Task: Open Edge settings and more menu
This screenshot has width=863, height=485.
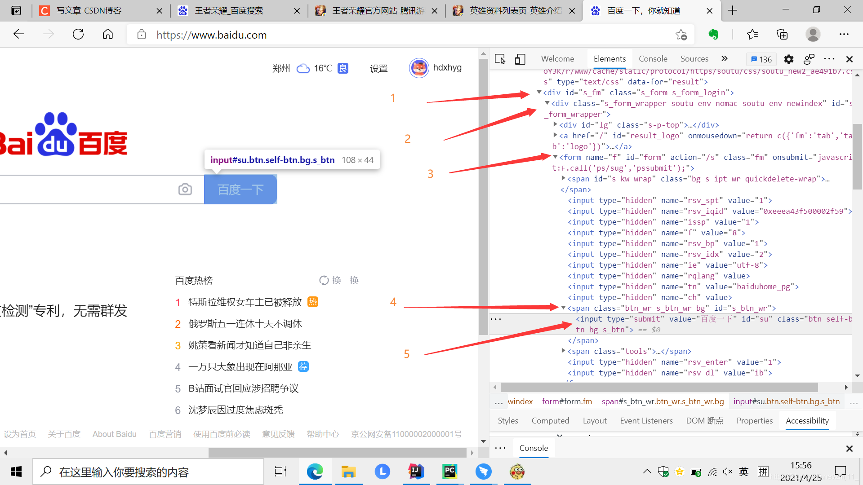Action: coord(844,35)
